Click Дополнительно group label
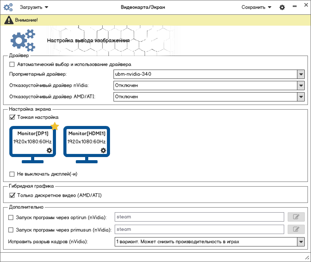311x262 pixels. coord(26,207)
